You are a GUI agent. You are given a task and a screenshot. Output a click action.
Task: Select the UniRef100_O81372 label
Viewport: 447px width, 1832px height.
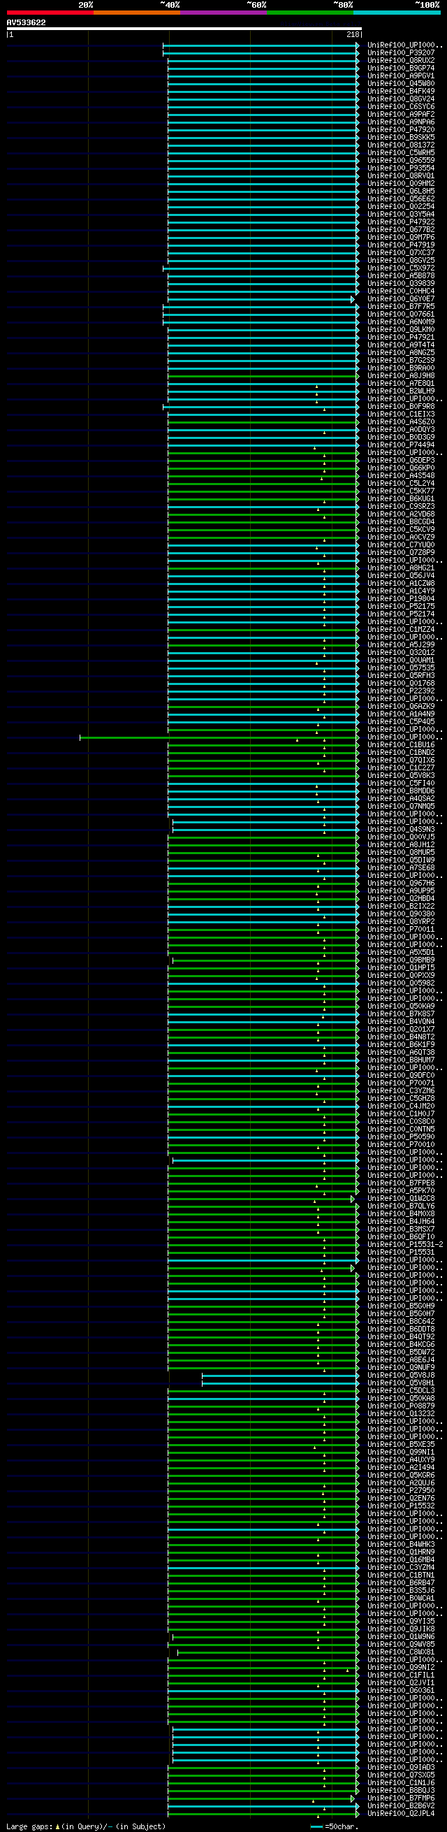point(401,146)
